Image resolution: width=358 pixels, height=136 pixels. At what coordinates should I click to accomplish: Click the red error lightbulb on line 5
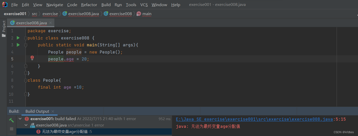click(32, 58)
